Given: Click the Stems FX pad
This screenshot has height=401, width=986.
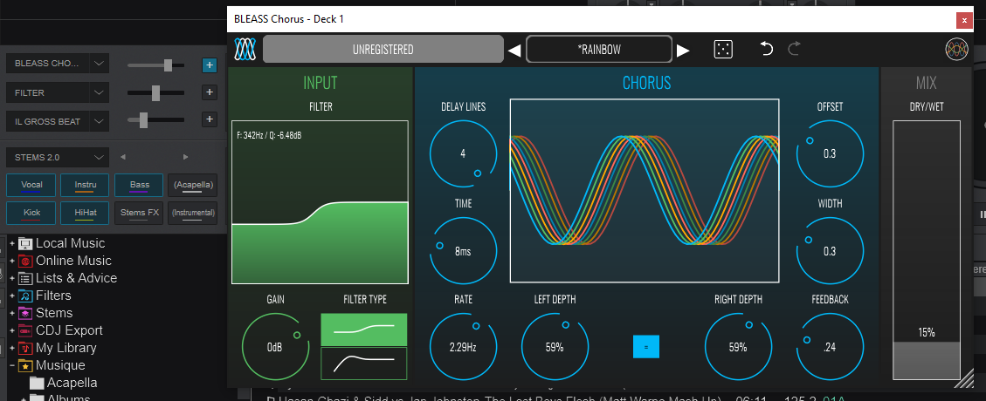Looking at the screenshot, I should [x=139, y=213].
